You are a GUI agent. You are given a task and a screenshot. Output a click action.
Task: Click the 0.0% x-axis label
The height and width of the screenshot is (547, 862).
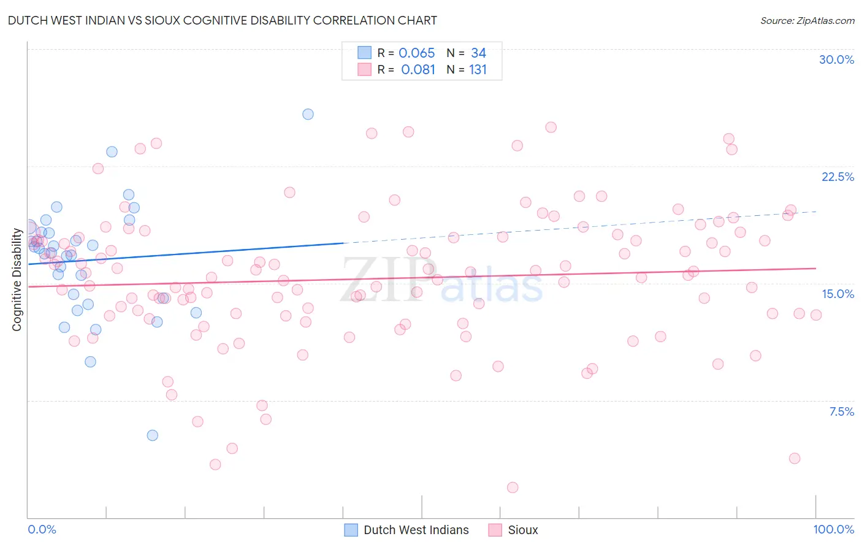pyautogui.click(x=42, y=529)
